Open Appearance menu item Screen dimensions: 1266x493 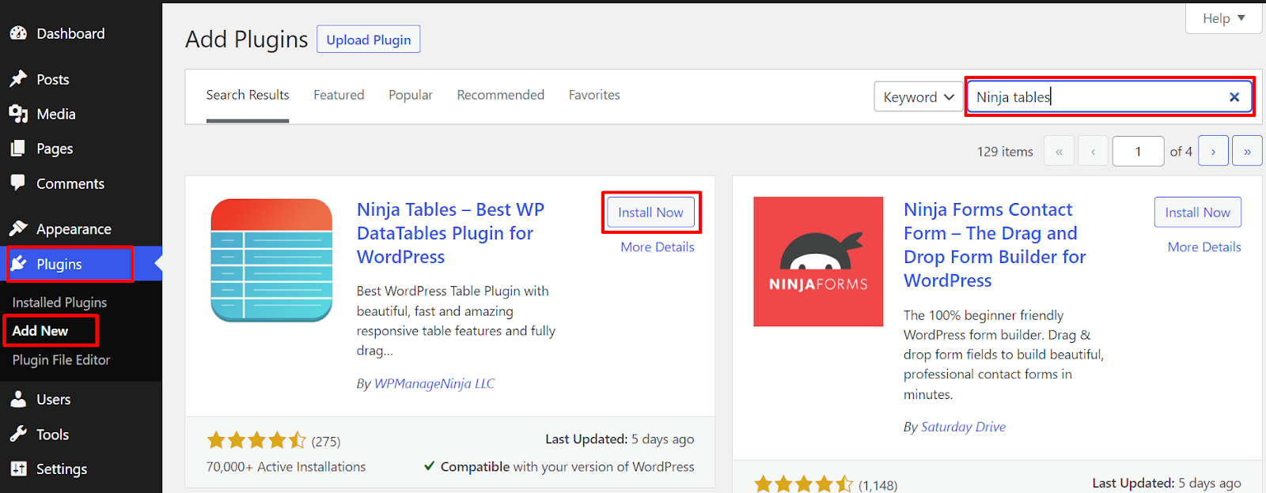[81, 229]
